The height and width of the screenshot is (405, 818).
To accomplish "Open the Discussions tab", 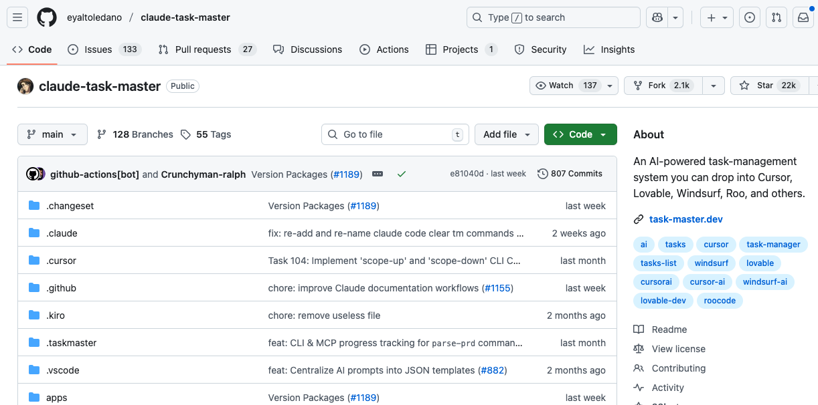I will coord(308,49).
